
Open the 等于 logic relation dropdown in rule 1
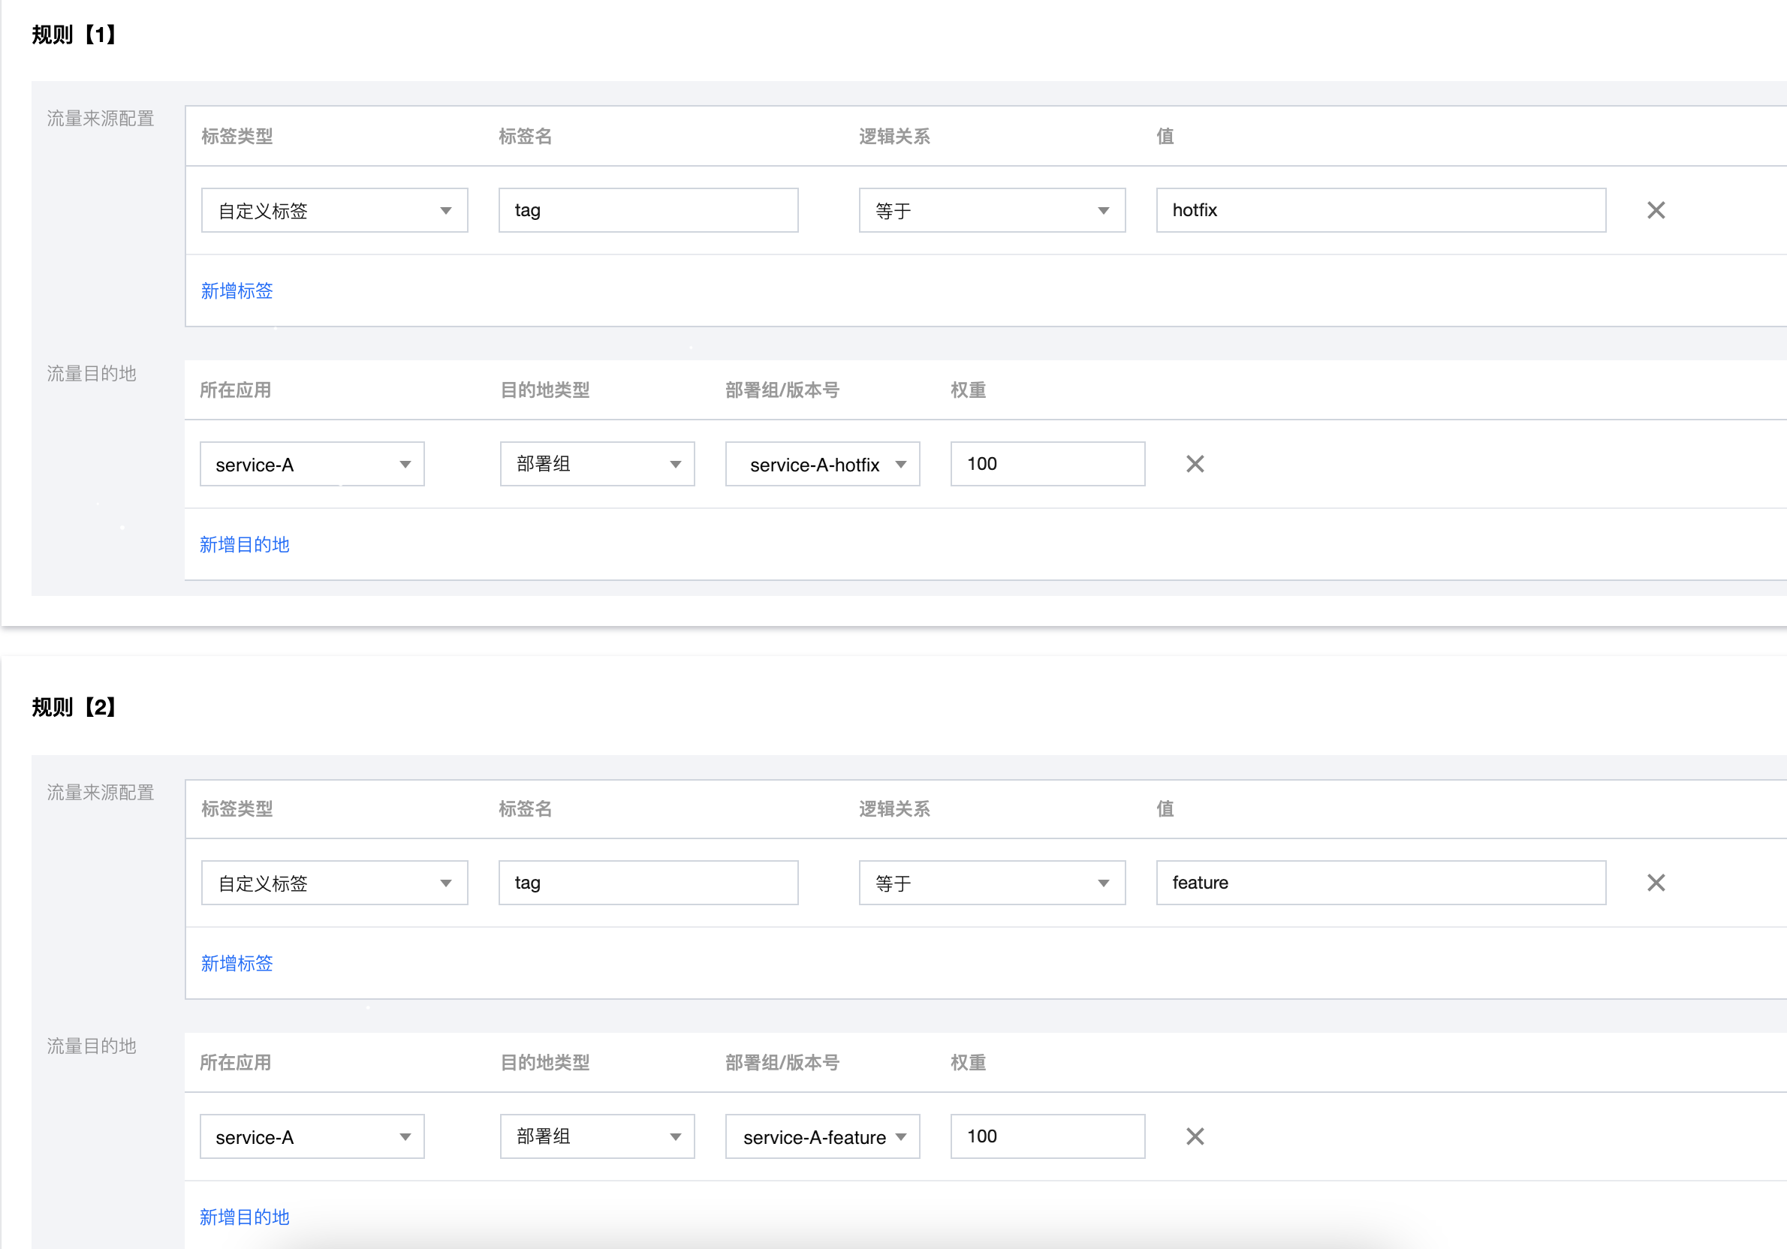click(x=992, y=210)
